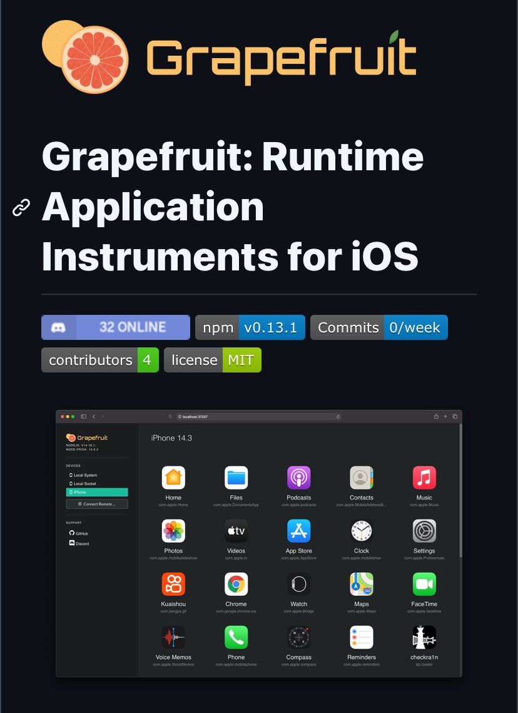This screenshot has width=518, height=713.
Task: Click the heading anchor link icon
Action: (21, 207)
